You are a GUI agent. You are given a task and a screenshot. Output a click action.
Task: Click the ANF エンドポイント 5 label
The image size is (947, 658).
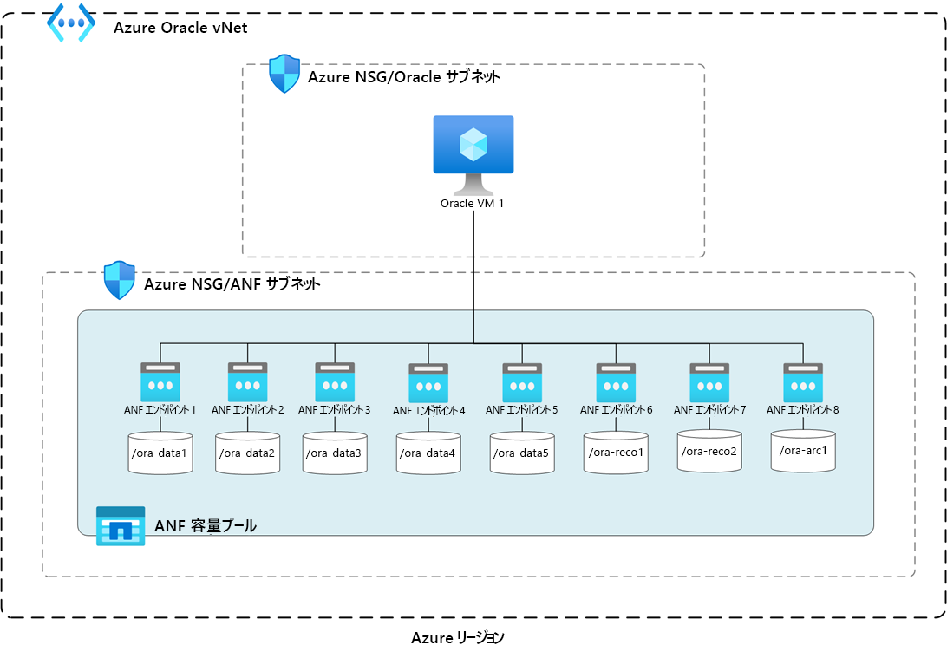click(x=522, y=410)
